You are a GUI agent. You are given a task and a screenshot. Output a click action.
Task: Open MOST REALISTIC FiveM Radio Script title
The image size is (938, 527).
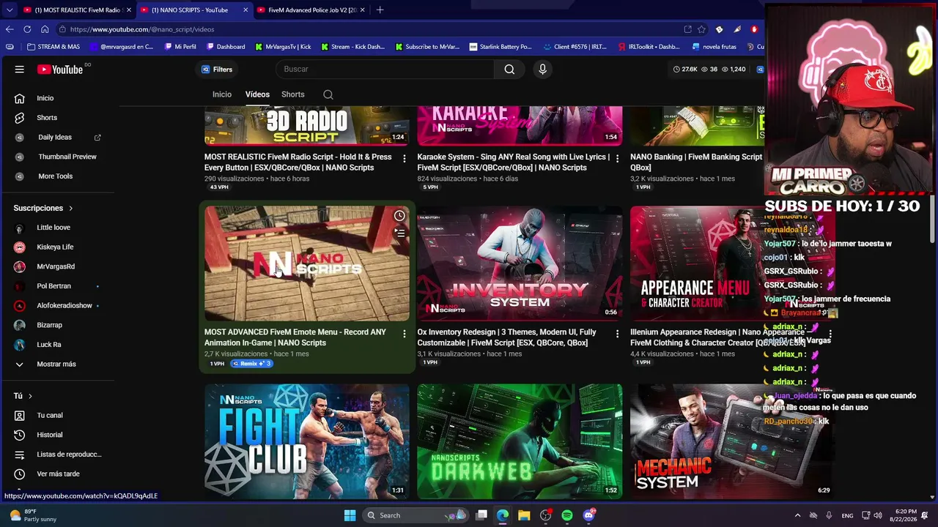click(298, 162)
